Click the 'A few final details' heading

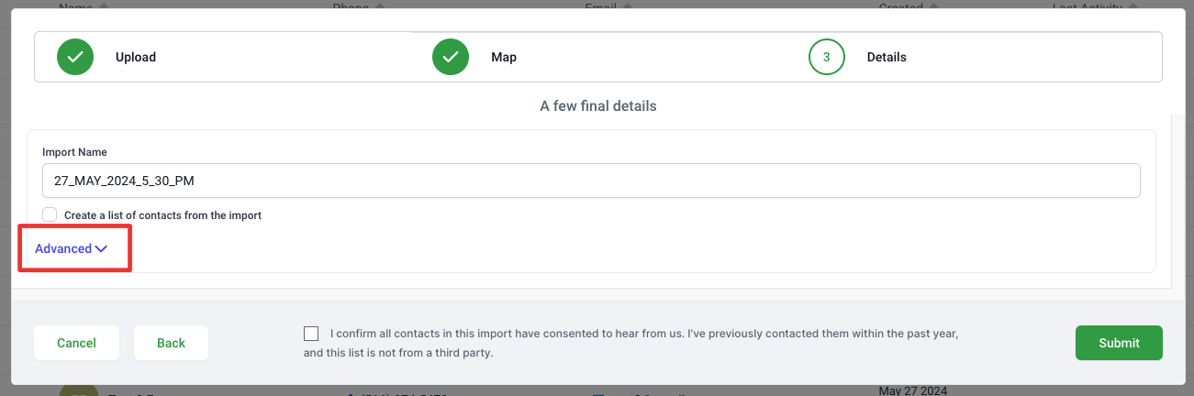598,106
